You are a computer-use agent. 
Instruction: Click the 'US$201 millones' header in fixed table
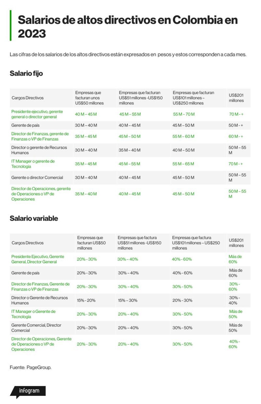coord(236,98)
